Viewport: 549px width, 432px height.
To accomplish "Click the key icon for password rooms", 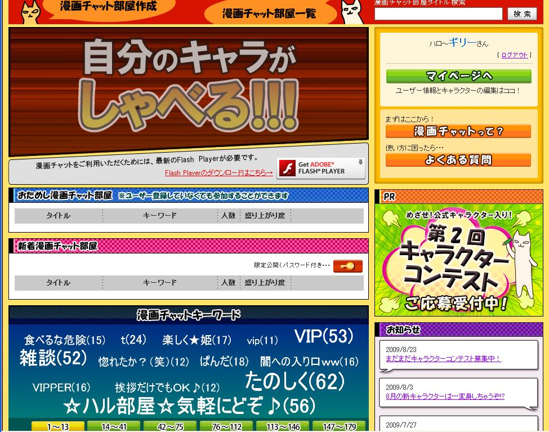I will click(347, 266).
